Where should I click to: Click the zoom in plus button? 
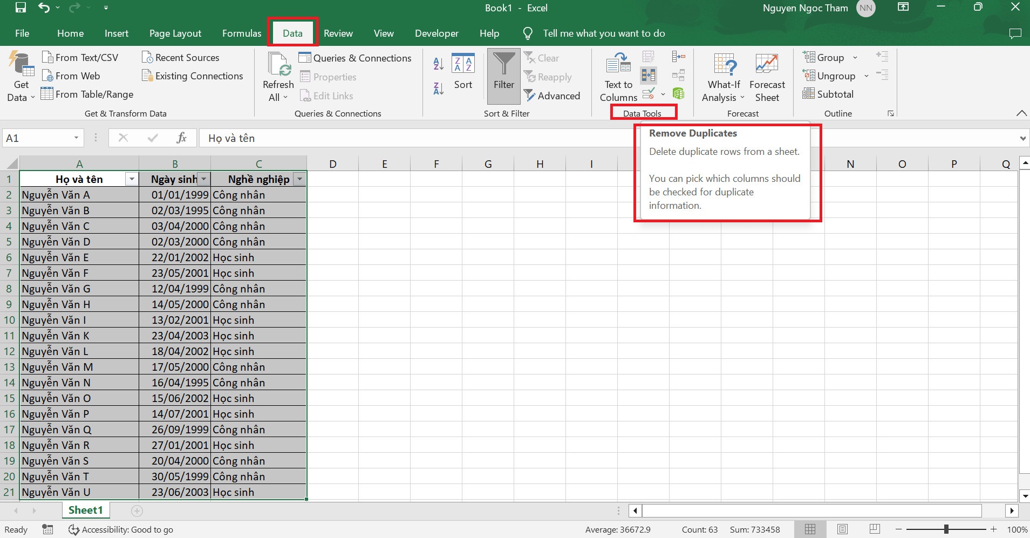pos(993,529)
